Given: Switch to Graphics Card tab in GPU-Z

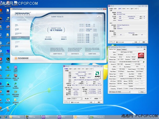Looking at the screenshot, I should [x=113, y=49].
